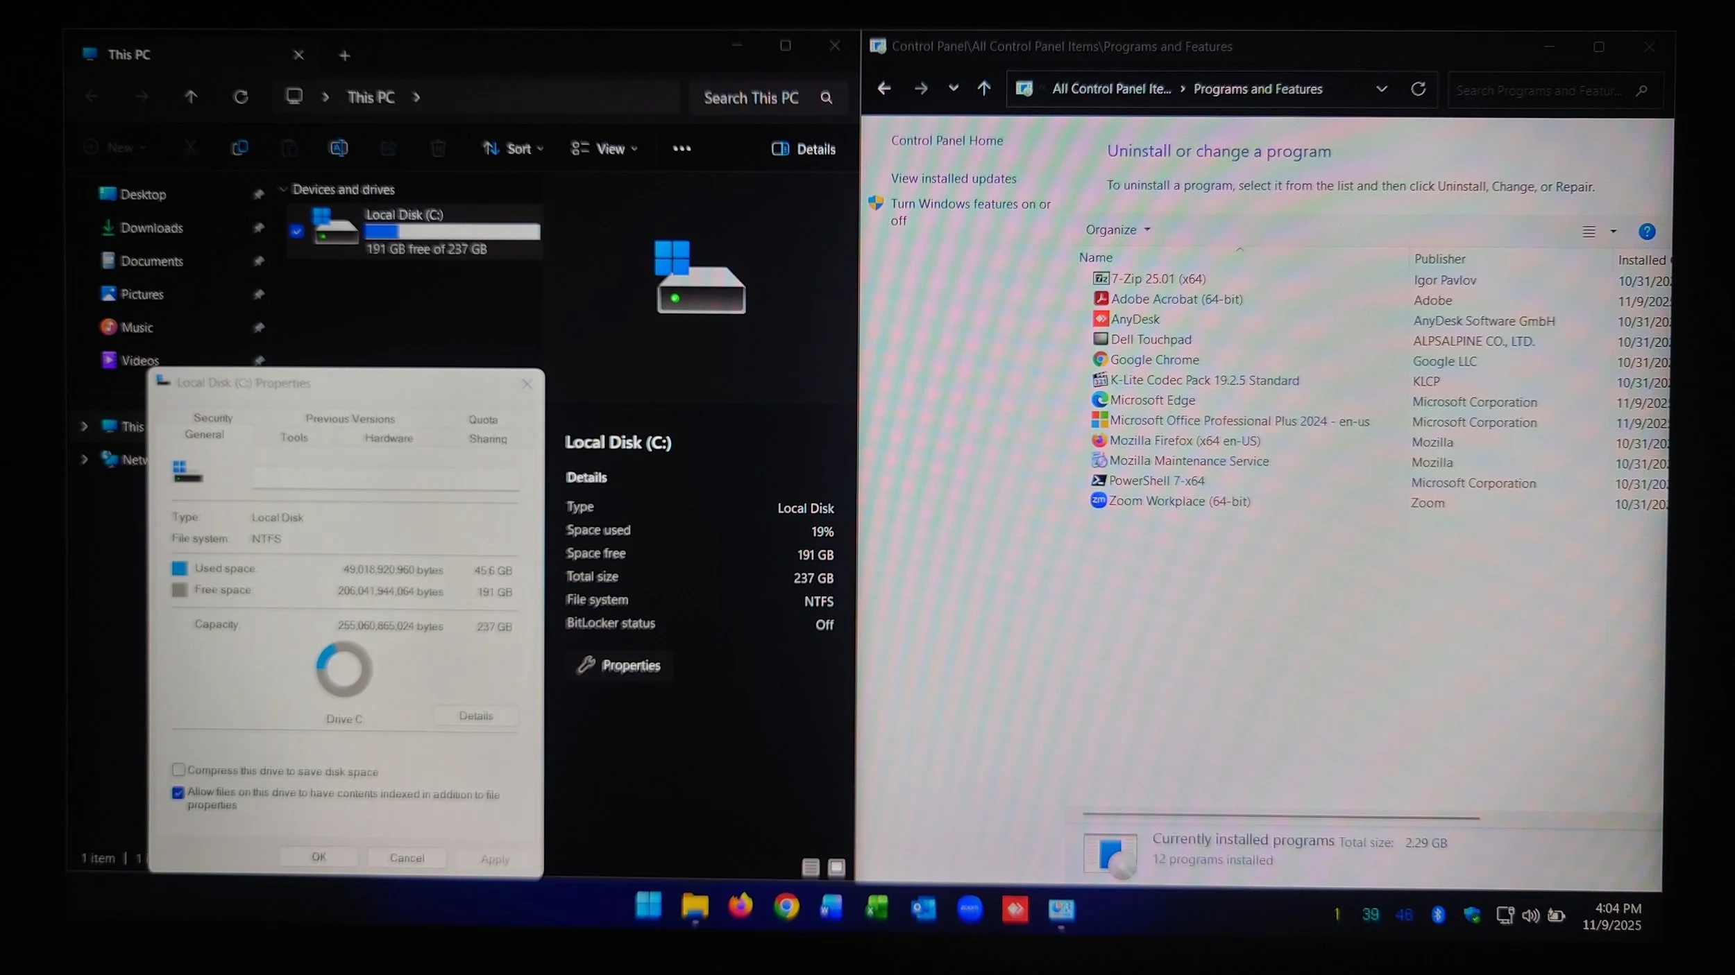The width and height of the screenshot is (1735, 975).
Task: Enable Compress this drive checkbox
Action: pos(178,770)
